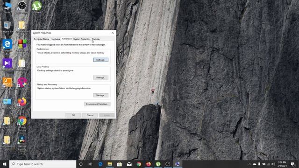Open Chrome from the taskbar
Viewport: 299px width, 168px height.
click(x=139, y=164)
